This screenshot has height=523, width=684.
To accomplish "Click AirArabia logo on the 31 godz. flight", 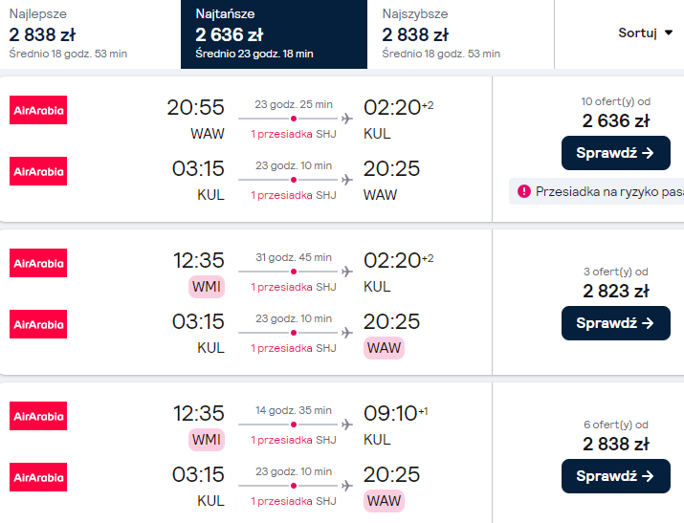I will point(38,263).
